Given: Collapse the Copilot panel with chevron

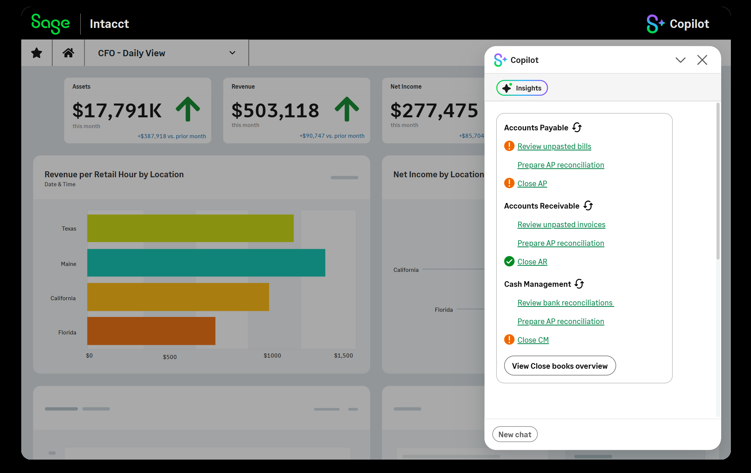Looking at the screenshot, I should click(681, 60).
